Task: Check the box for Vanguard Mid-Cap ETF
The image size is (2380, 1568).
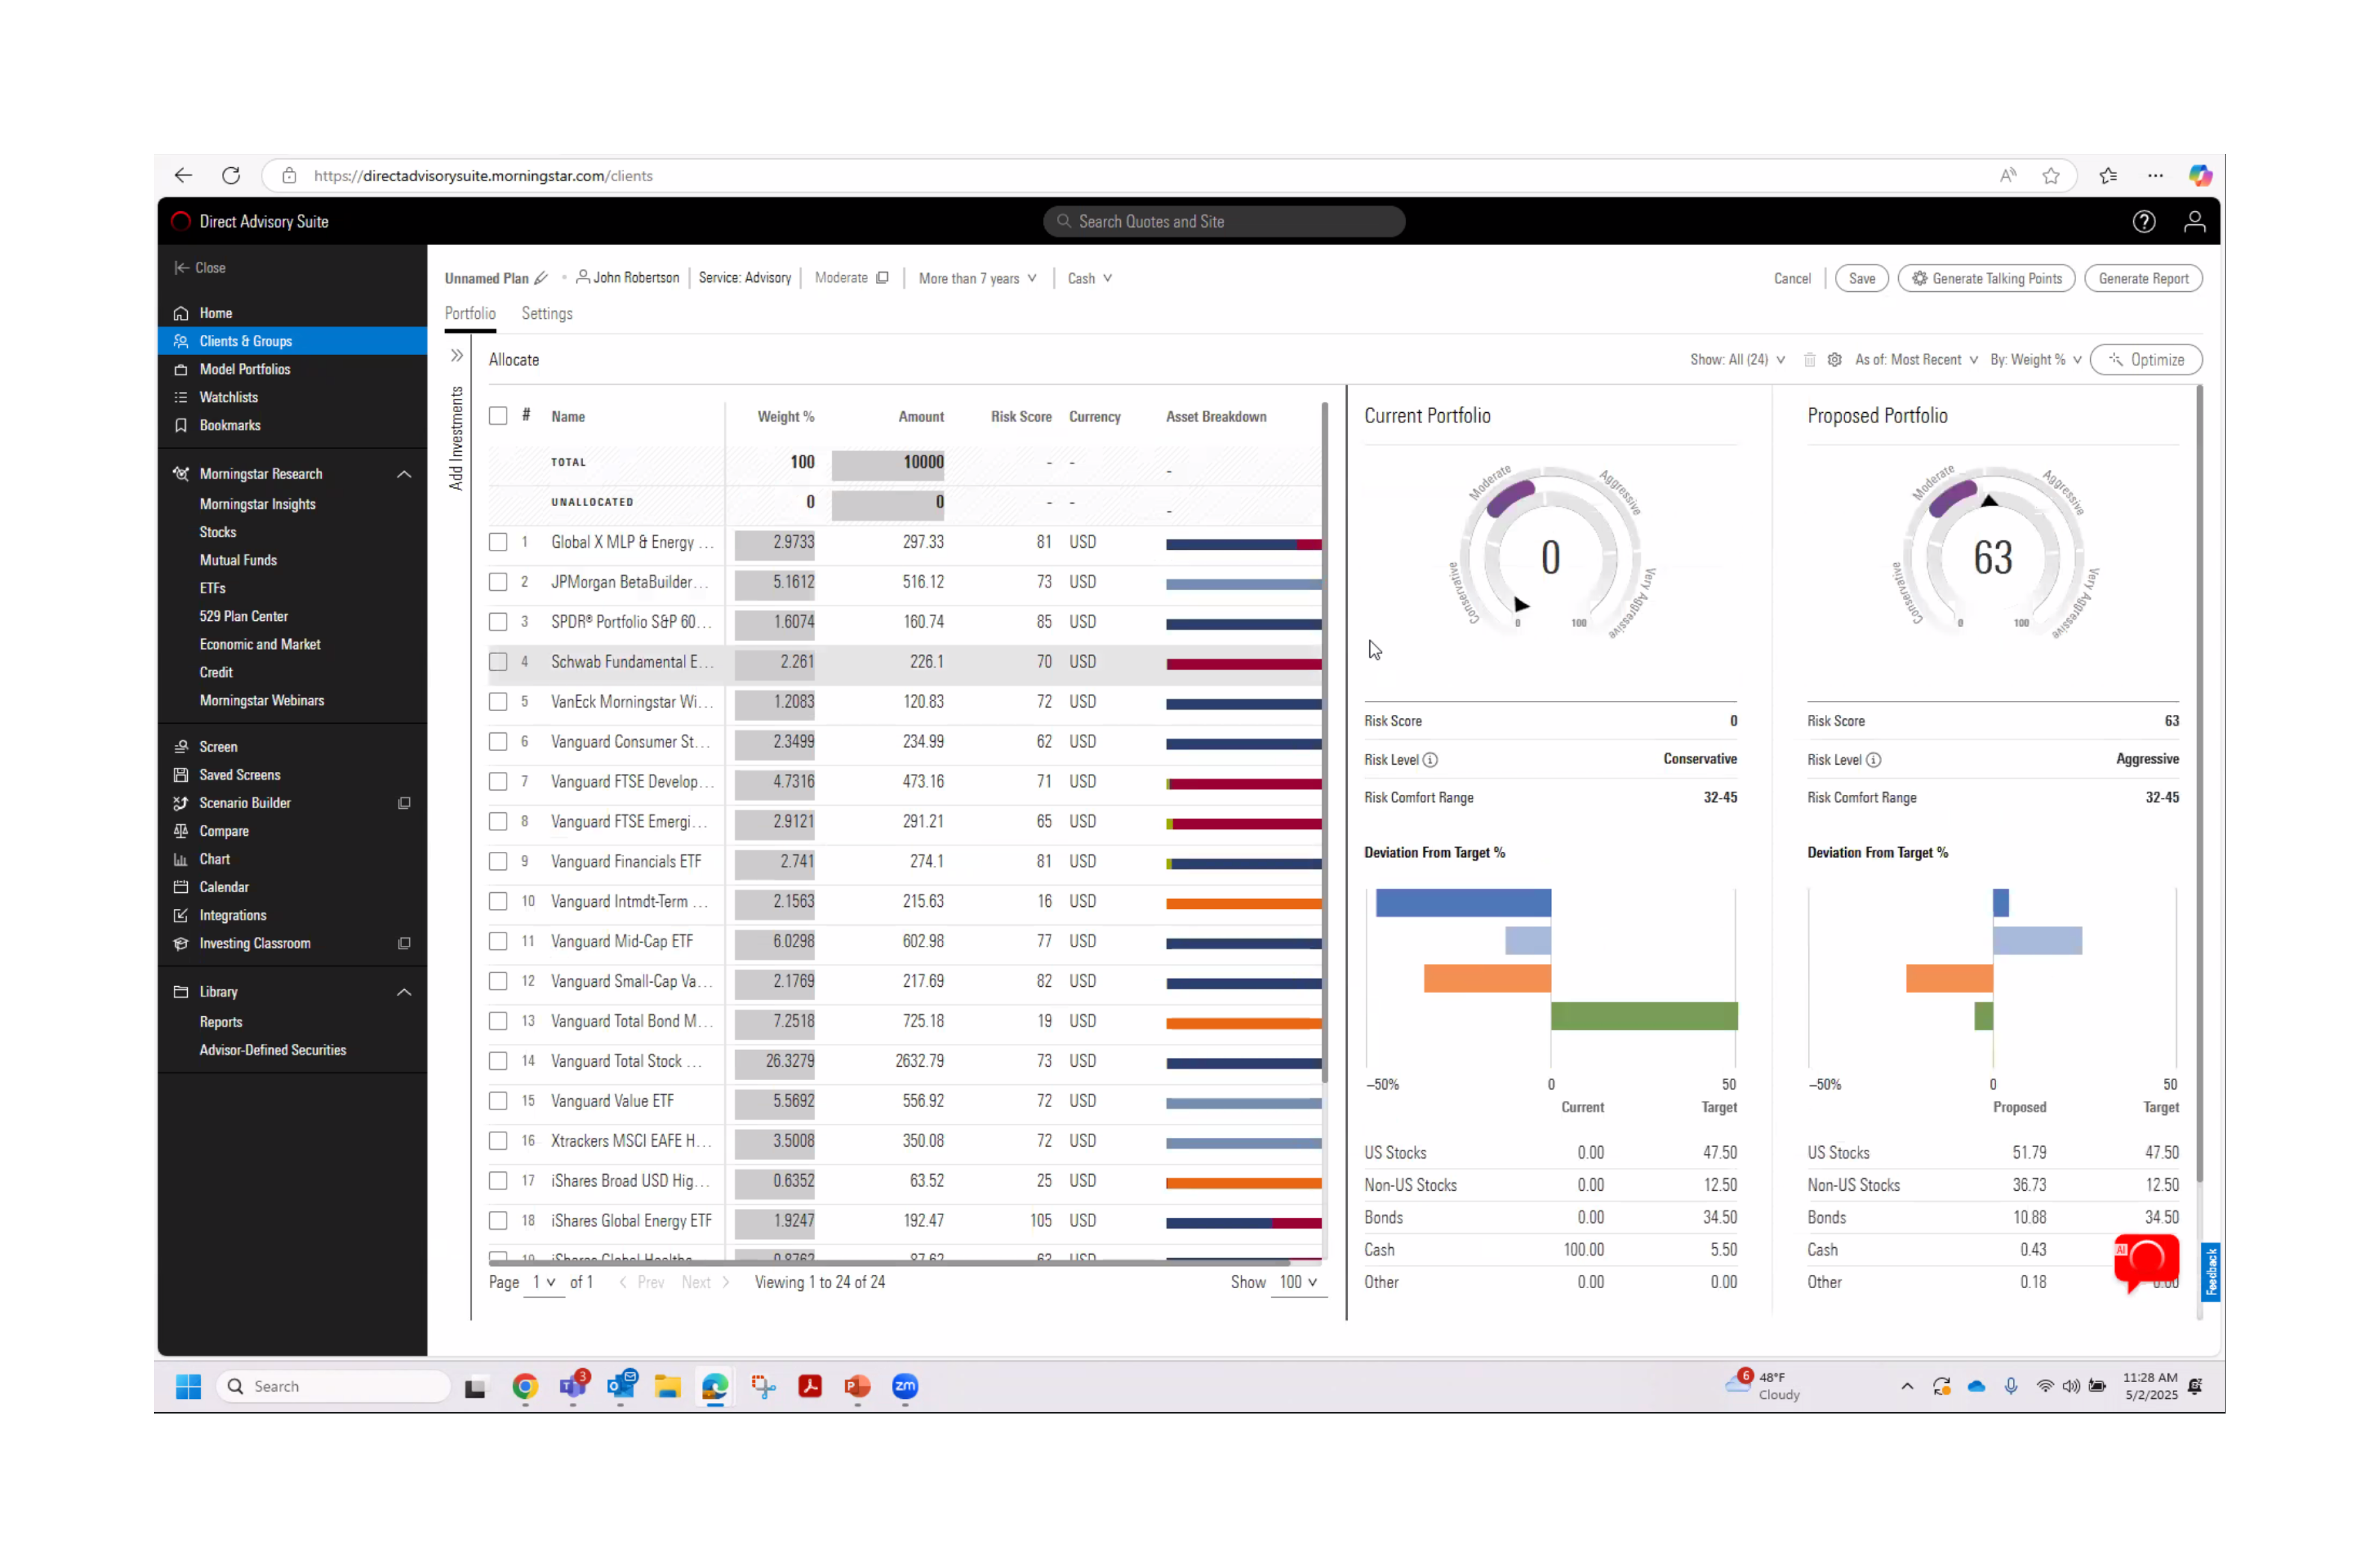Action: pyautogui.click(x=498, y=941)
